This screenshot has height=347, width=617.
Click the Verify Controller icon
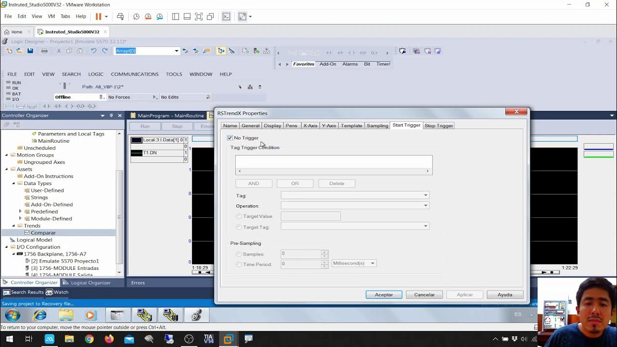pyautogui.click(x=256, y=51)
